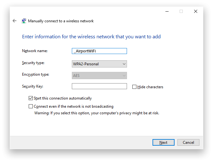Click the Security Key label
213x162 pixels.
pos(32,86)
